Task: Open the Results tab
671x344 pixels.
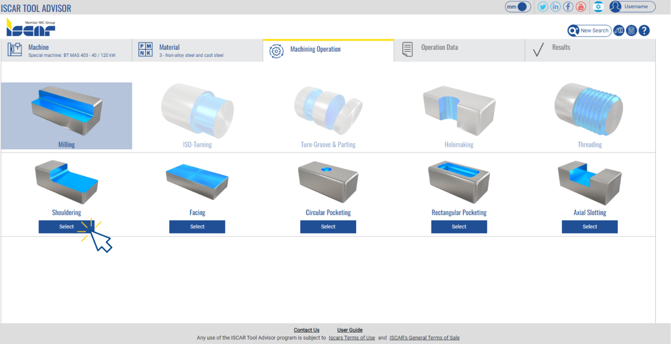Action: 590,51
